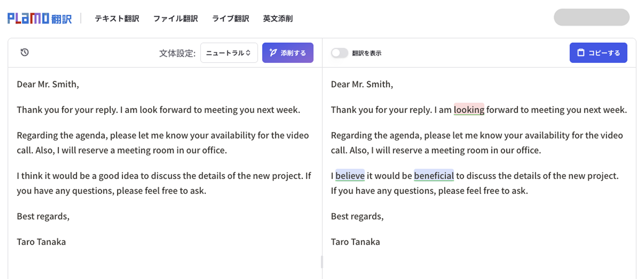Screen dimensions: 643x279
Task: Open the テキスト翻訳 tab
Action: pyautogui.click(x=117, y=18)
